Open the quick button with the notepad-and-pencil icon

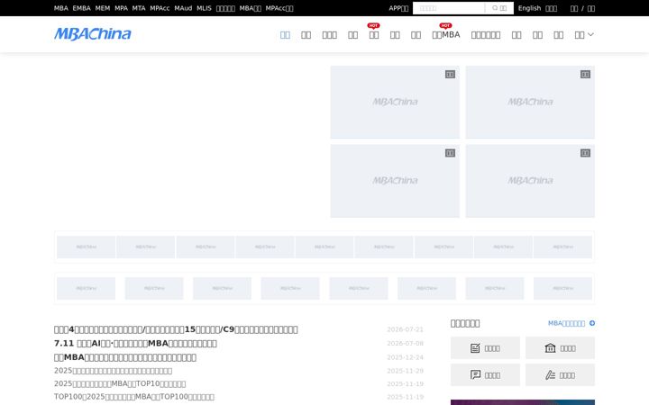pos(485,348)
